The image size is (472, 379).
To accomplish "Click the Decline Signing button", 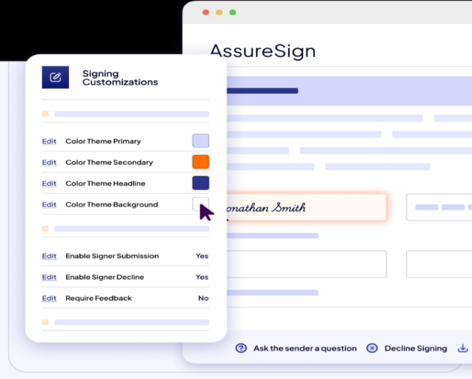I will point(416,348).
